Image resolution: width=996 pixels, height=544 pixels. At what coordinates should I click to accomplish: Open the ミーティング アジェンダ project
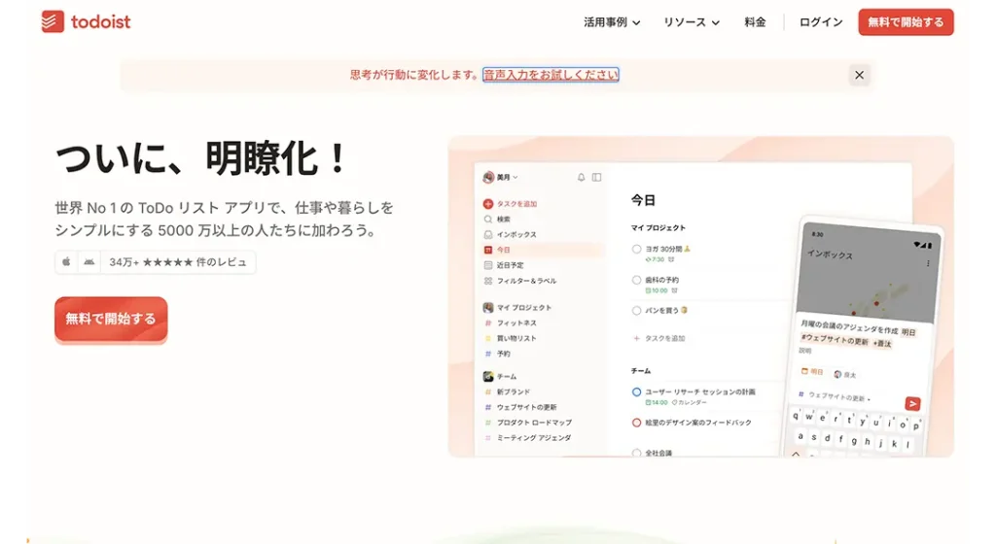pos(534,438)
